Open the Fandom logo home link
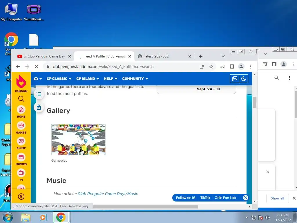Viewport: 297px width, 223px height. pyautogui.click(x=21, y=83)
